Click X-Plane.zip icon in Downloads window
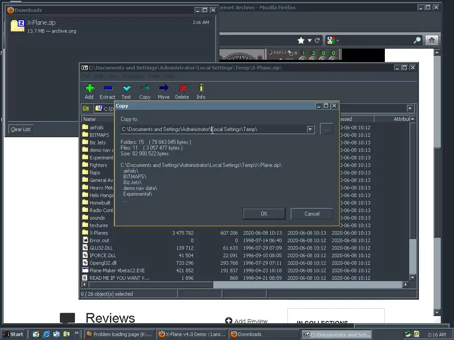454x340 pixels. [x=18, y=25]
